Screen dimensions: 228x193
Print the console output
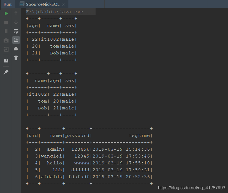[x=16, y=49]
